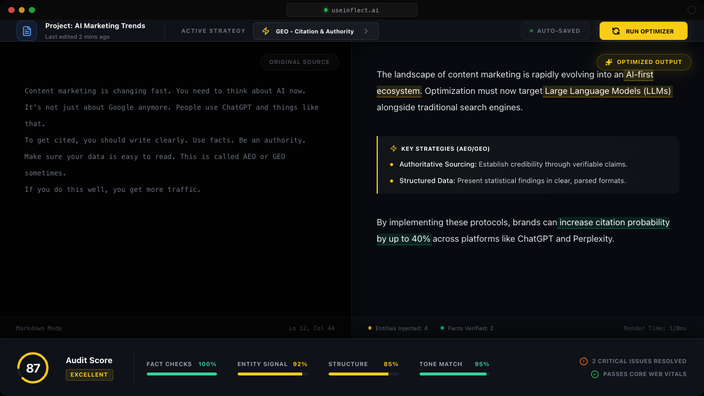Click the project document icon
This screenshot has width=704, height=396.
[x=26, y=31]
